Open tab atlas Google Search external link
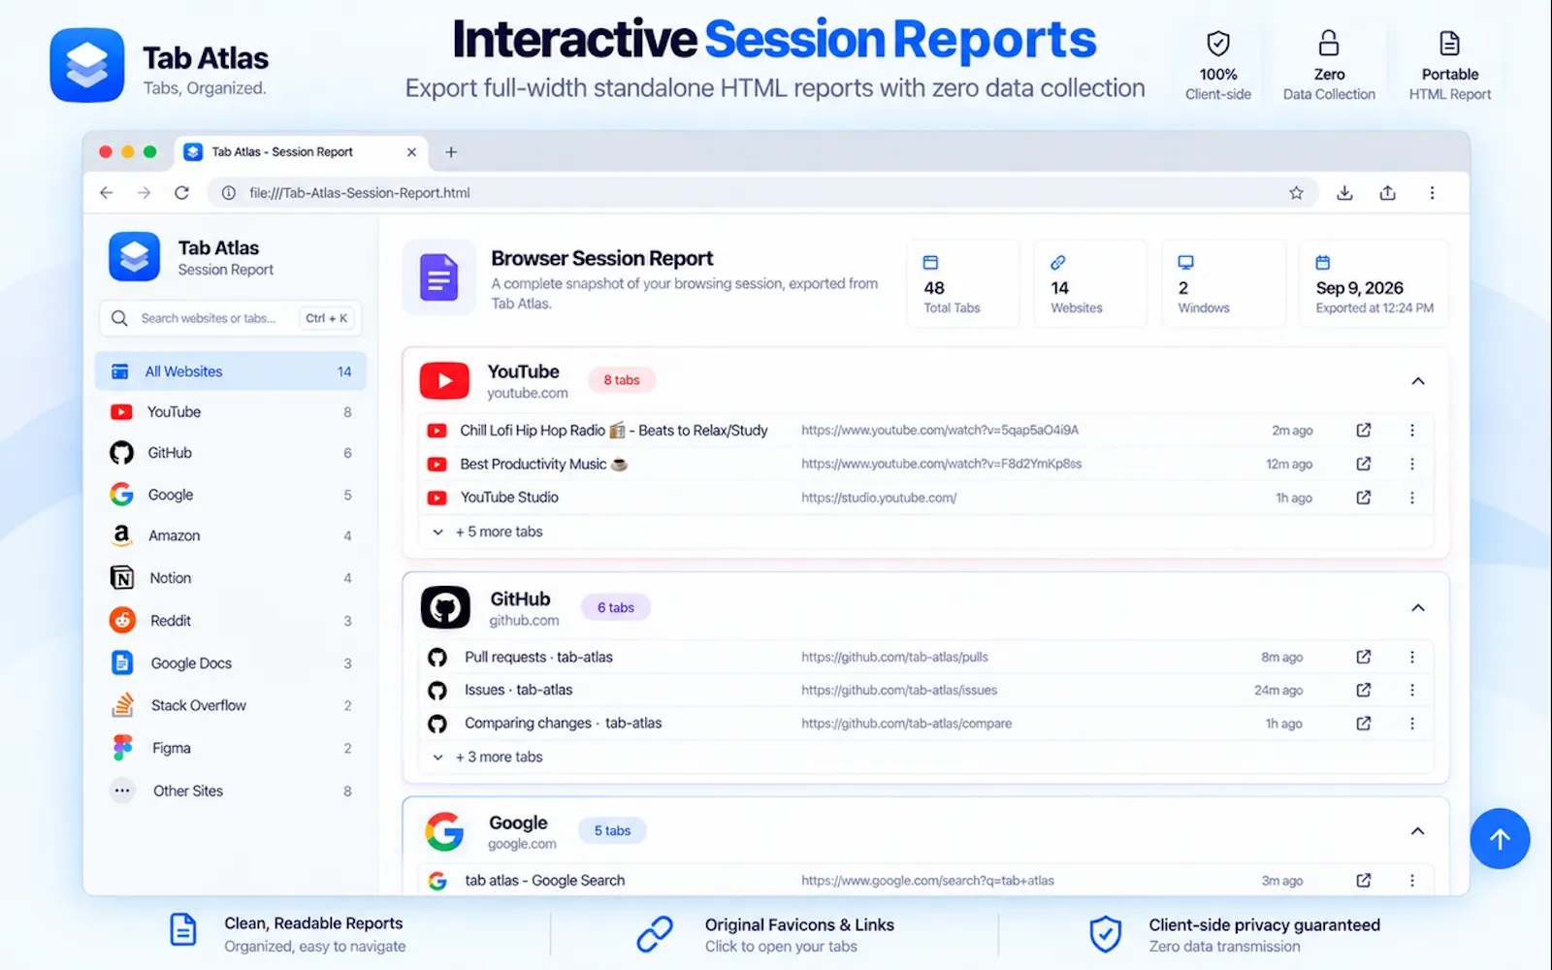 tap(1363, 881)
